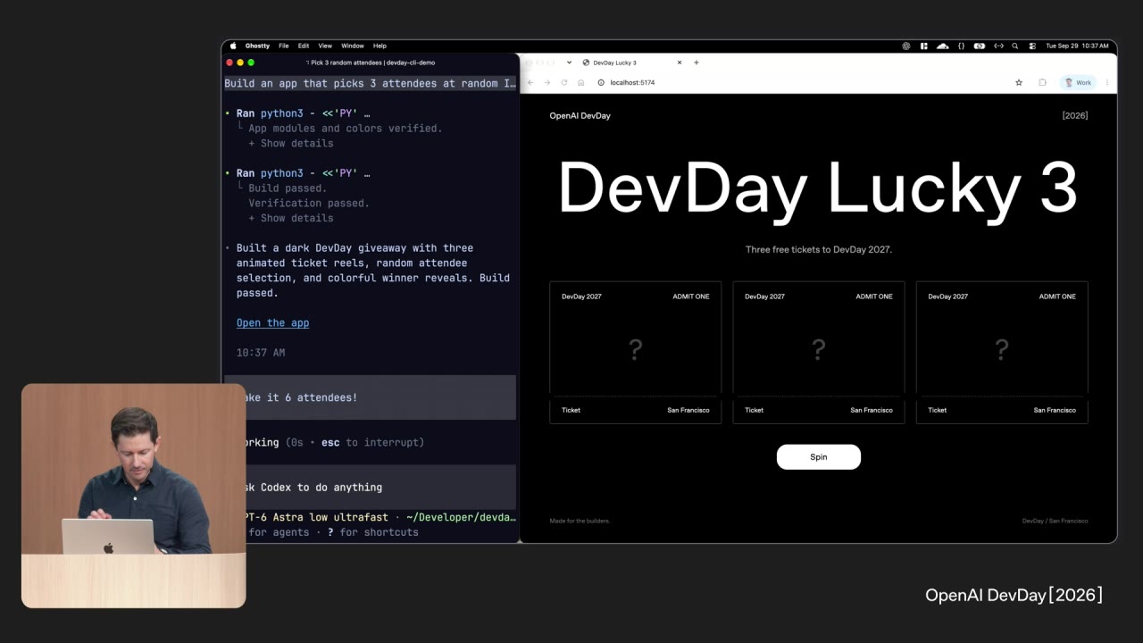Expand Show details under App modules verified

tap(291, 143)
